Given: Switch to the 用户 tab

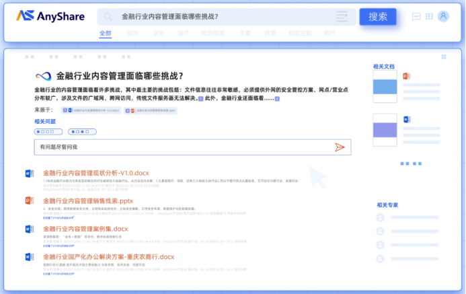Looking at the screenshot, I should tap(329, 33).
